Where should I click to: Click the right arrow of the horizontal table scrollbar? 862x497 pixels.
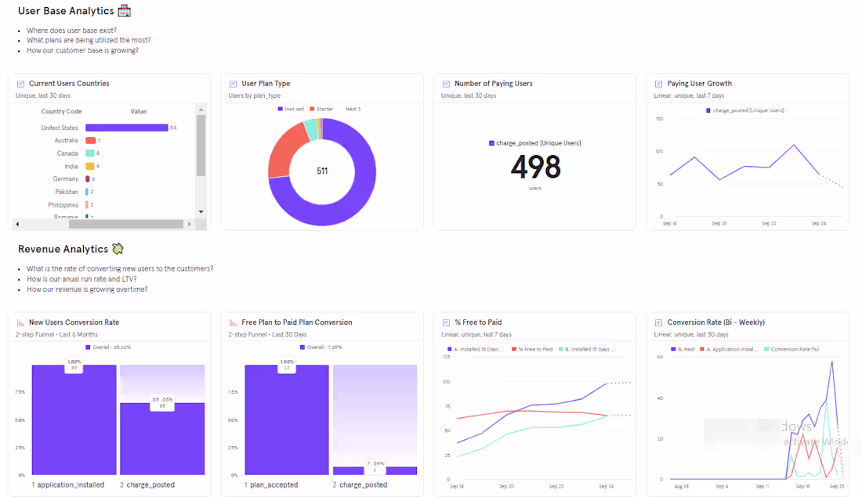[x=188, y=224]
